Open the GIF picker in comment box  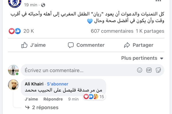click(149, 70)
